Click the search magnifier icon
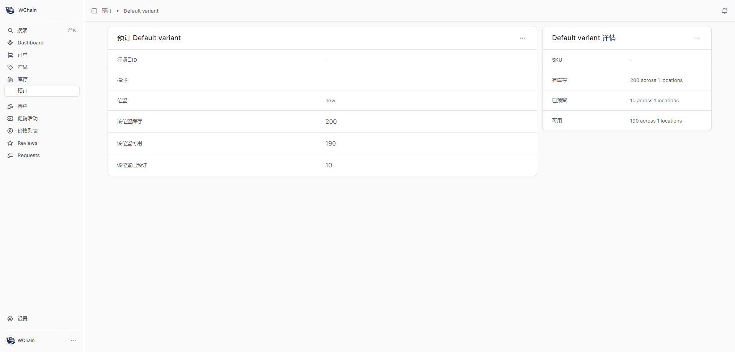 [x=10, y=31]
